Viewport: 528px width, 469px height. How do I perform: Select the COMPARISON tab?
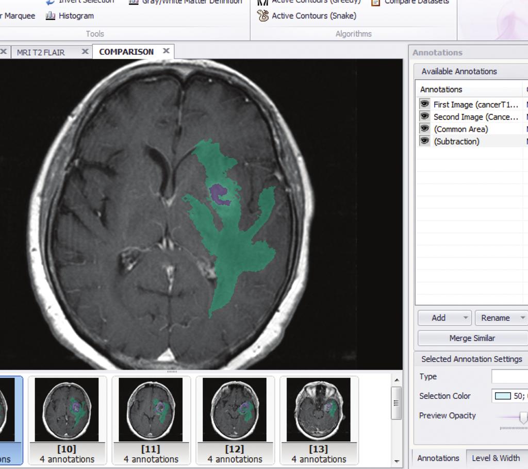126,52
